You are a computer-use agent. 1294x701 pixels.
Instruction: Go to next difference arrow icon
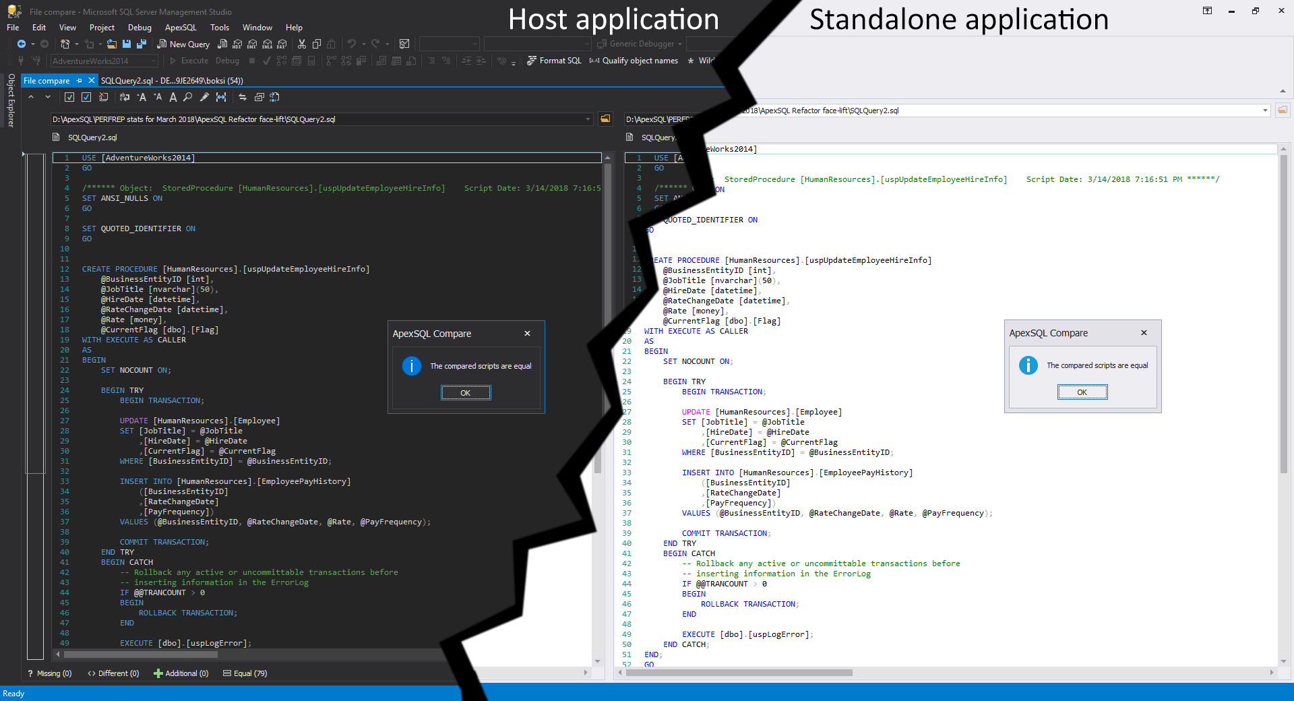click(48, 97)
